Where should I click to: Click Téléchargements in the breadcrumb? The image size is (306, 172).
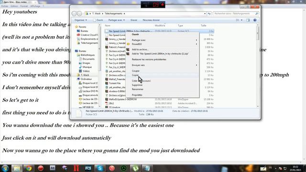click(113, 14)
